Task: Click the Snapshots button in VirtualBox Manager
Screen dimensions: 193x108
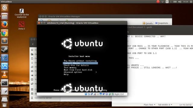Action: 162,23
